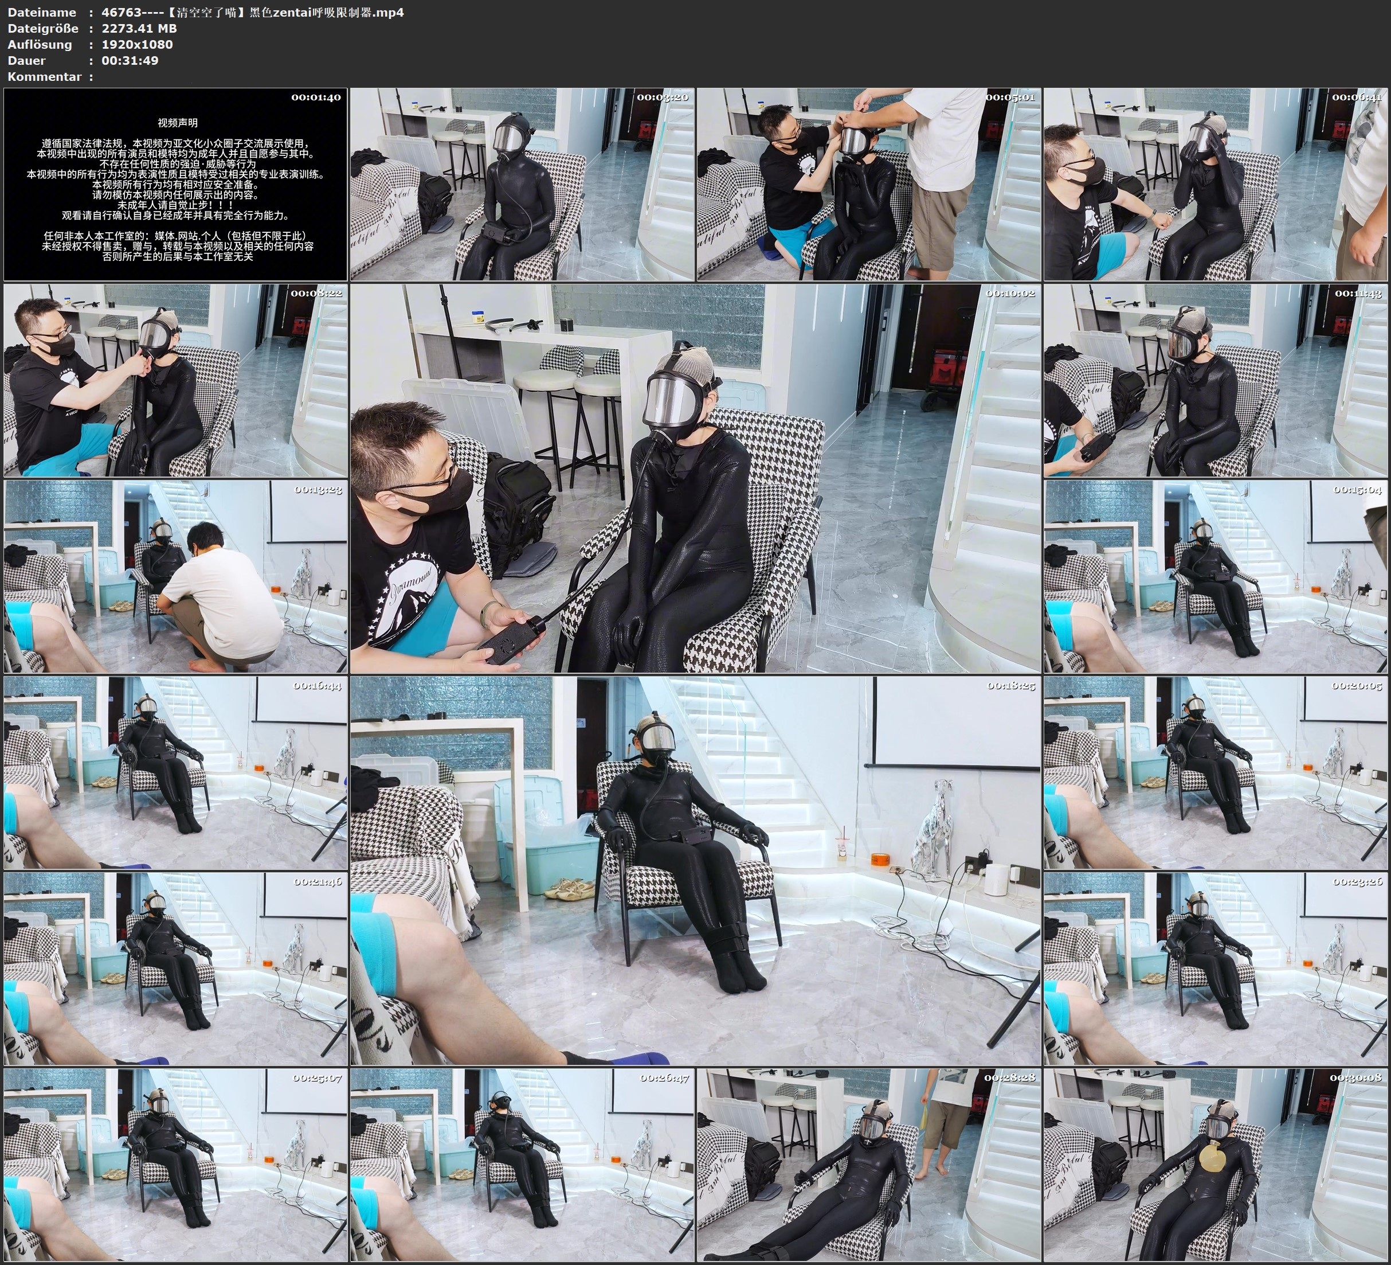Click the 1920x1080 resolution value
The width and height of the screenshot is (1391, 1265).
click(x=136, y=44)
